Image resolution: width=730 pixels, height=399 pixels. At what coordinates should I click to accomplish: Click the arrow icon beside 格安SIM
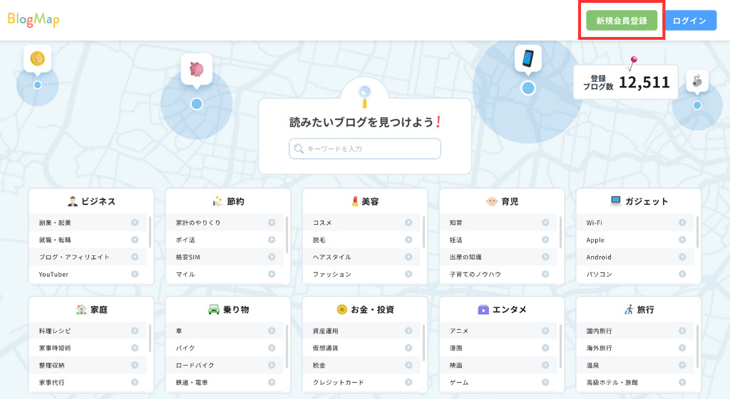272,257
